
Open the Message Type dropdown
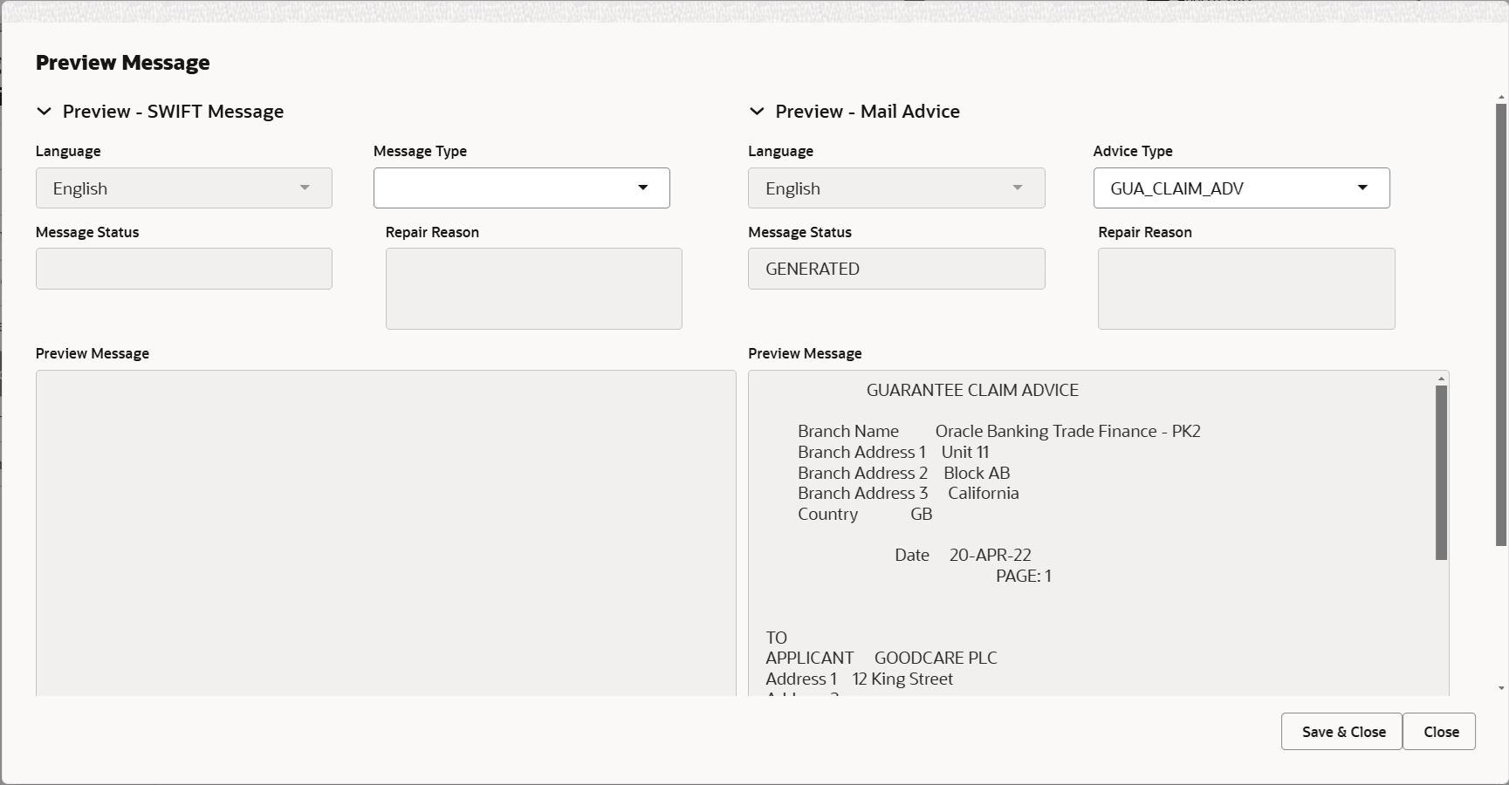pyautogui.click(x=643, y=188)
